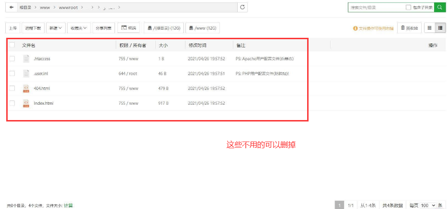Click the 917 B size cell
The width and height of the screenshot is (448, 209).
click(163, 103)
